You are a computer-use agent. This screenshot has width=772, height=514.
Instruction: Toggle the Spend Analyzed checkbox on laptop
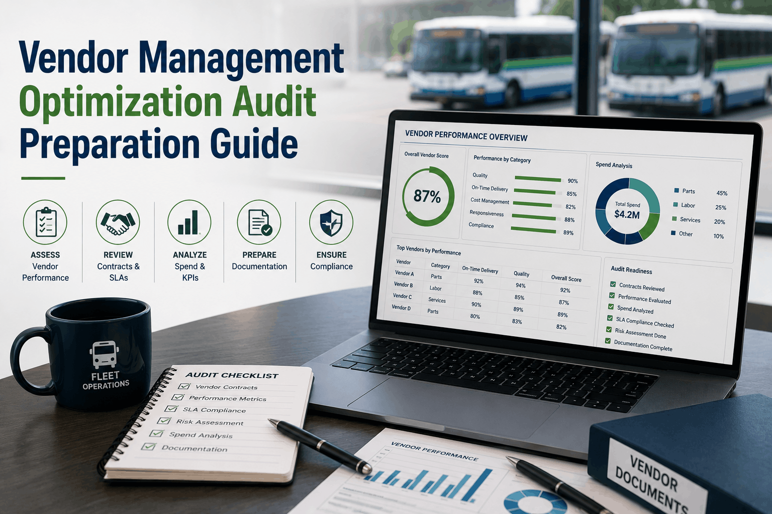(611, 307)
